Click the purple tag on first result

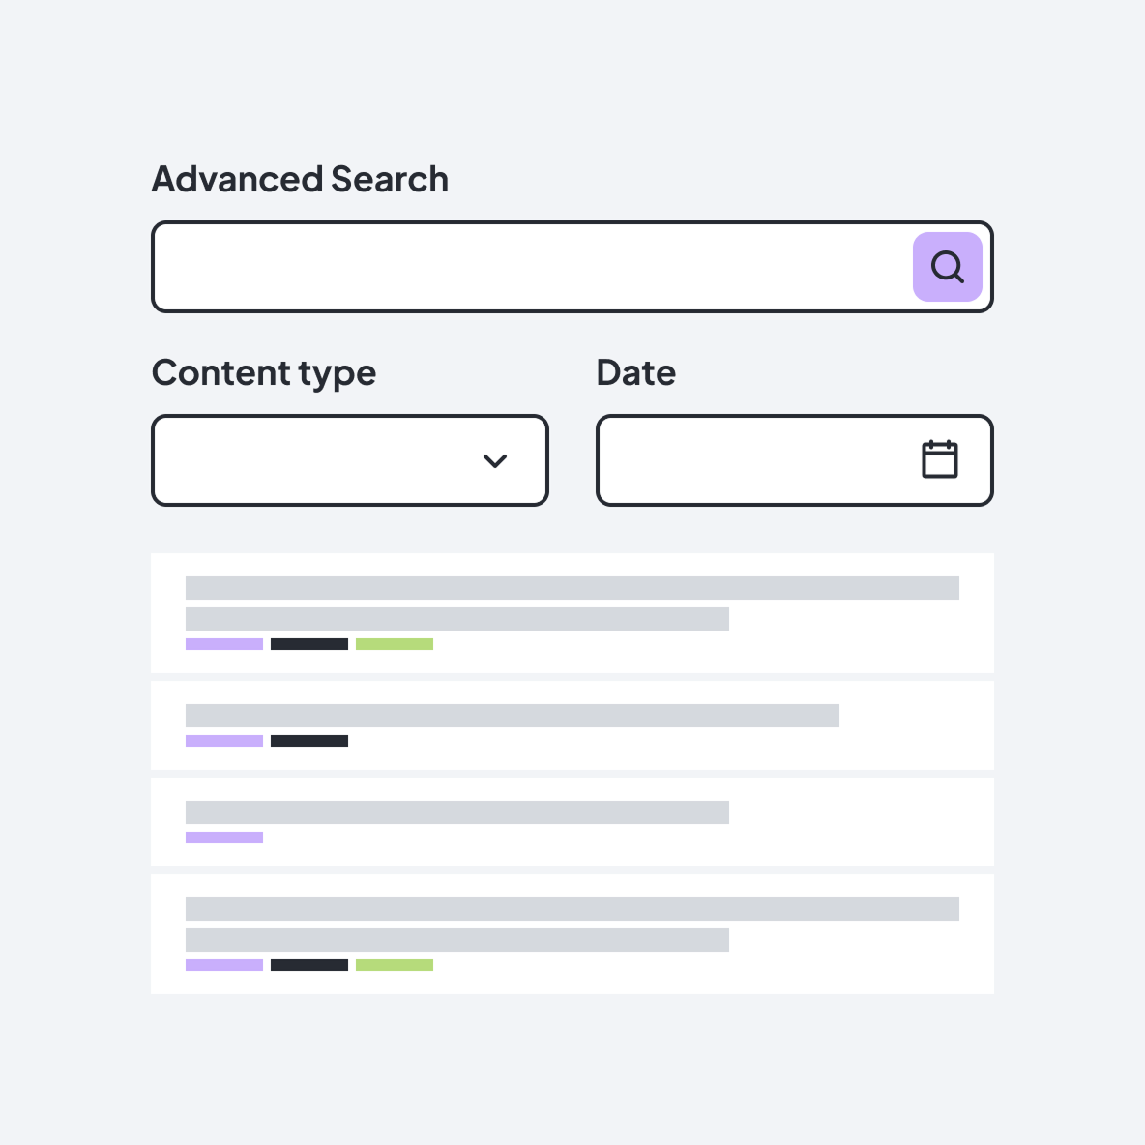click(x=224, y=644)
